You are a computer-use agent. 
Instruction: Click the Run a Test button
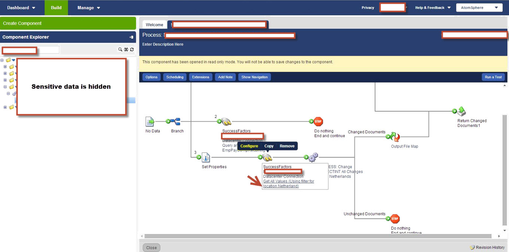coord(493,77)
